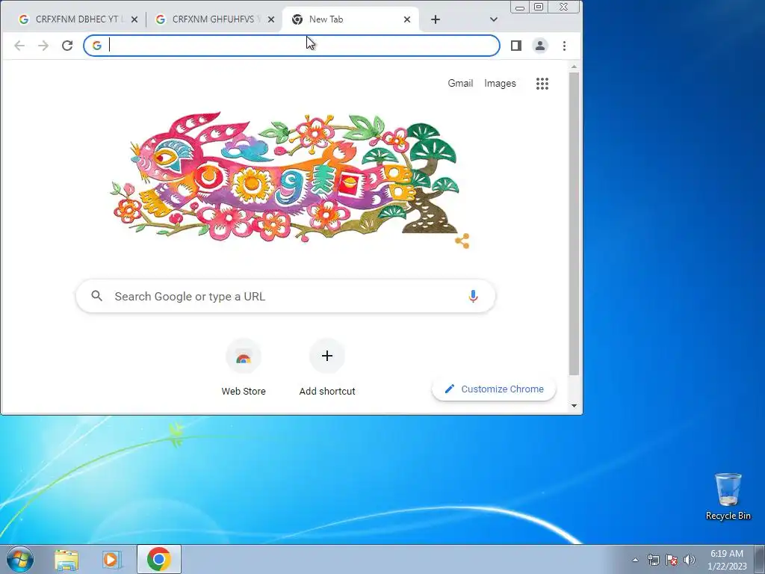Viewport: 765px width, 574px height.
Task: Click the Chrome taskbar icon
Action: 159,559
